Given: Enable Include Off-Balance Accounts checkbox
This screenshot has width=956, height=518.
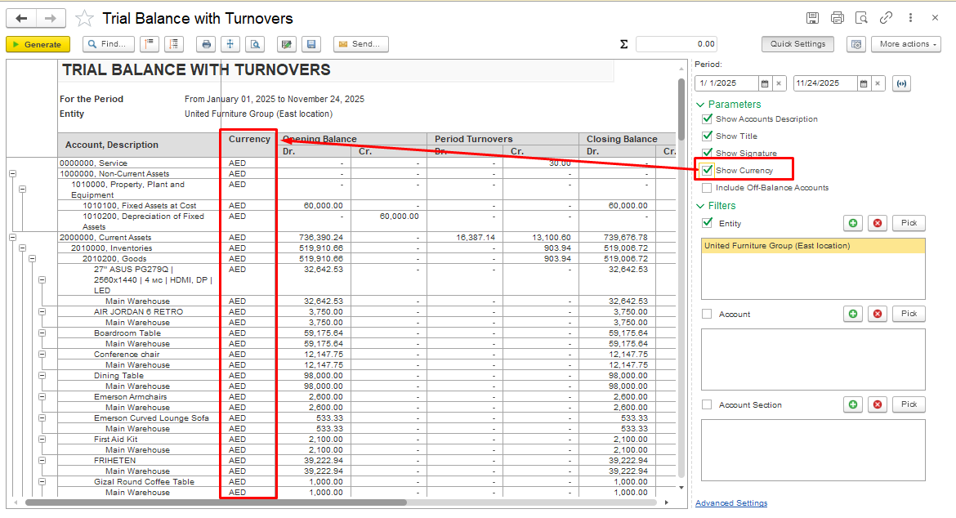Looking at the screenshot, I should (x=708, y=188).
